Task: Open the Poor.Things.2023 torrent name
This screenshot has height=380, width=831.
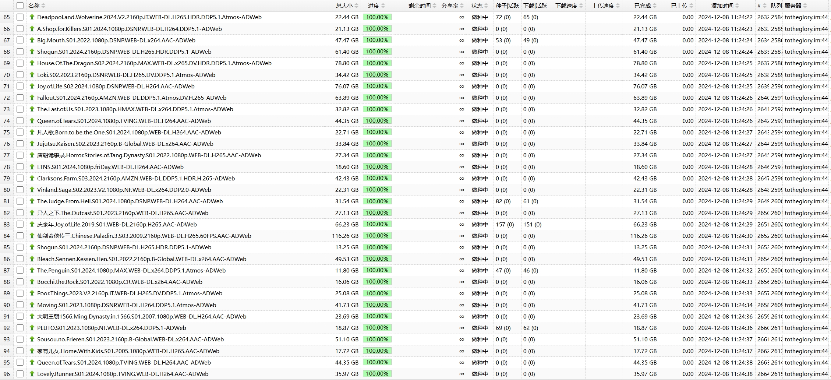Action: (130, 293)
